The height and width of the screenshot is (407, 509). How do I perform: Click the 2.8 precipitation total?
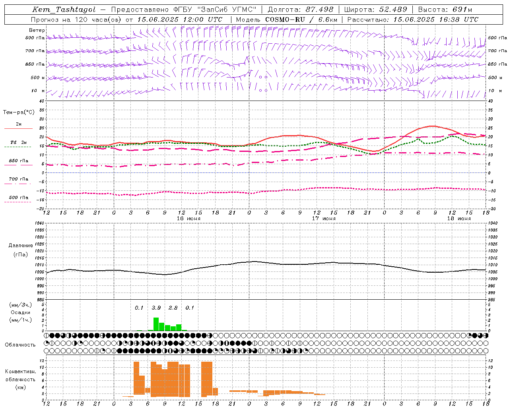[x=173, y=308]
